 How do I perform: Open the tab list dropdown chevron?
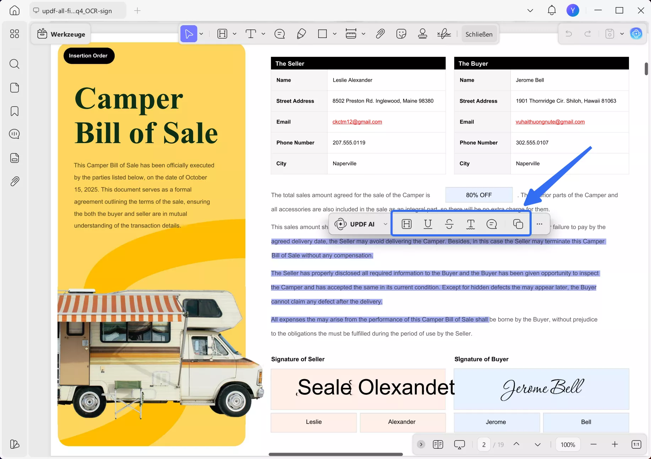point(530,10)
